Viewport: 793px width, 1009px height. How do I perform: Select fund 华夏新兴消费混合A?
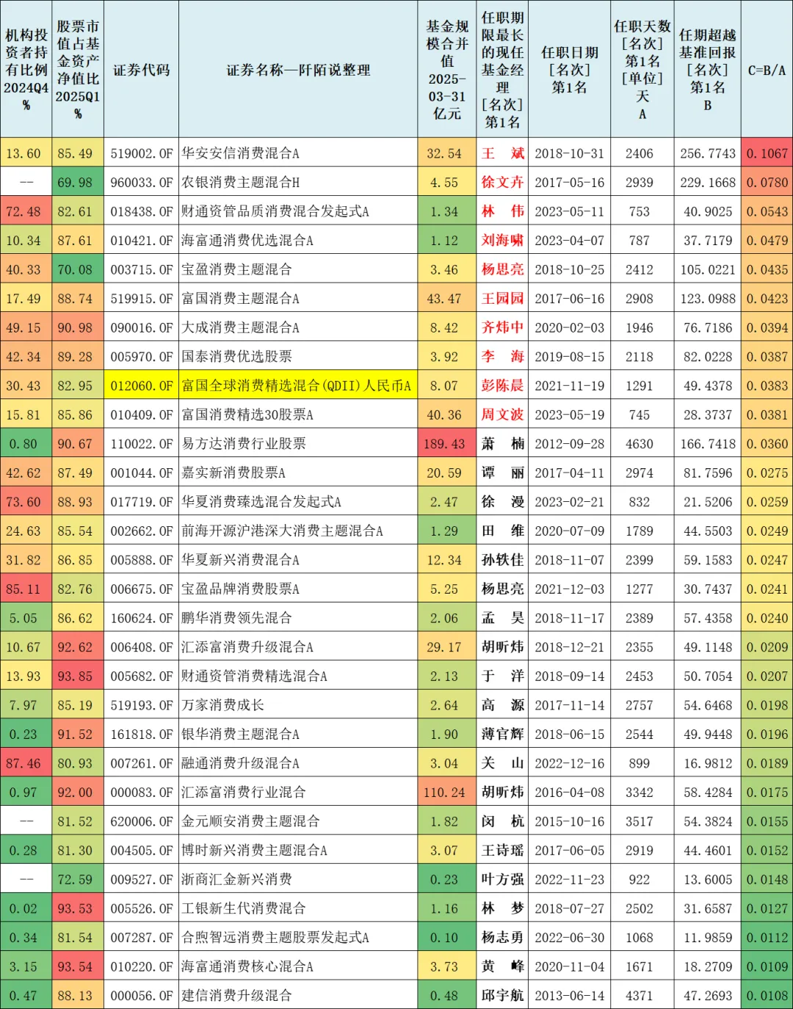point(241,560)
